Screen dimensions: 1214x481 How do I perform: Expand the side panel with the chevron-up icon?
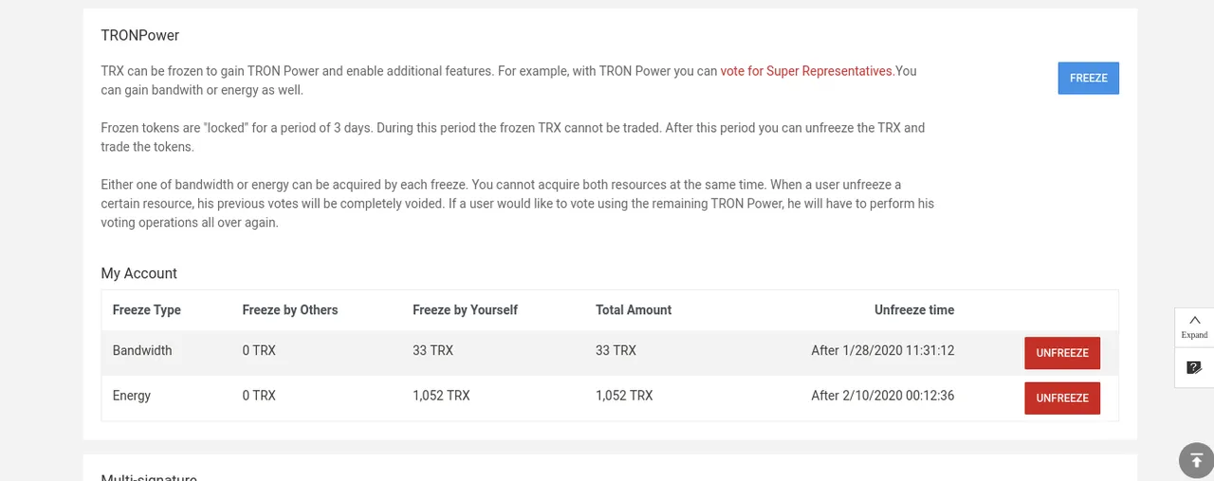[1194, 326]
